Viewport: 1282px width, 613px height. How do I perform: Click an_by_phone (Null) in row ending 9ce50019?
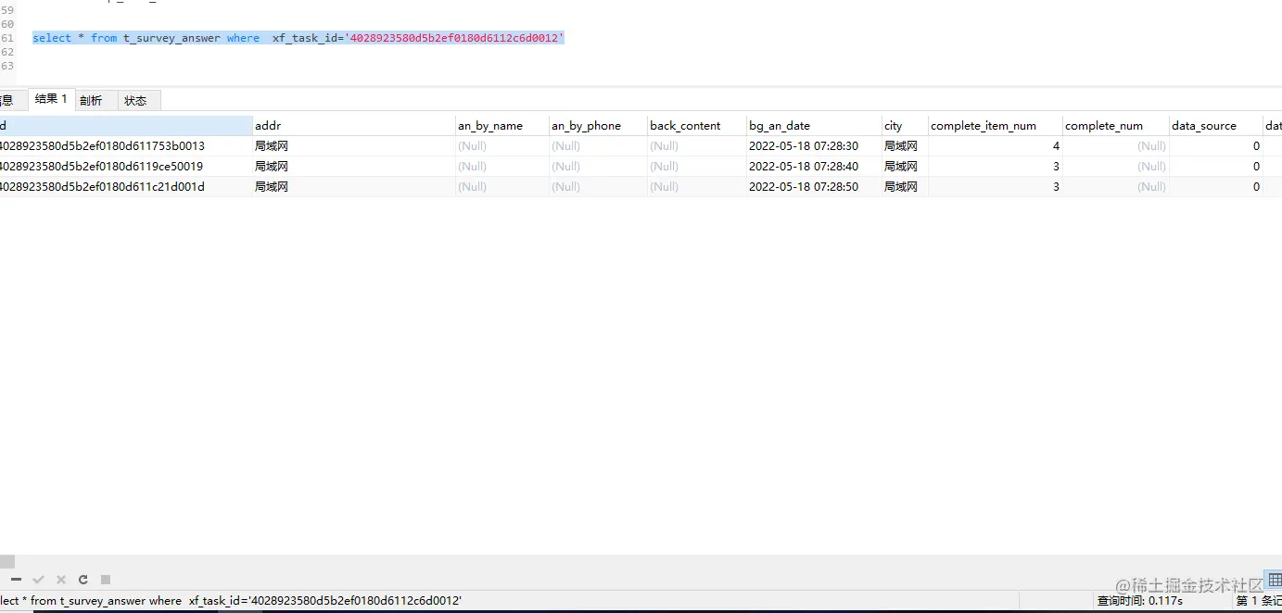[598, 166]
